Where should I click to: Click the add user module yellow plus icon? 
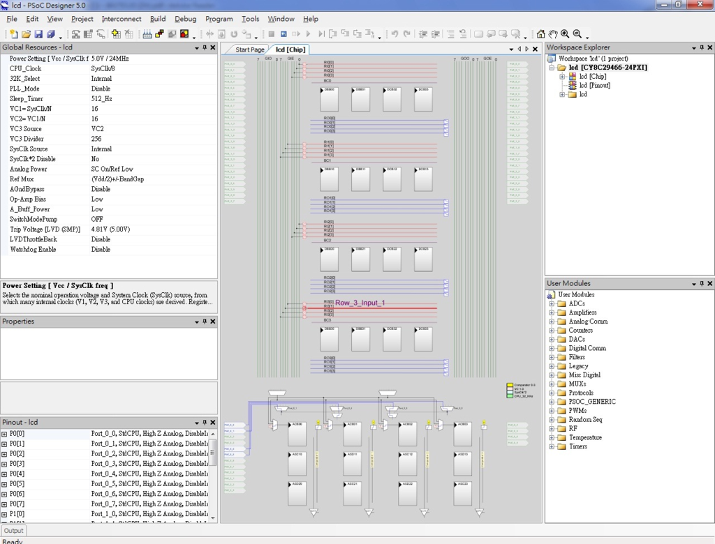click(117, 33)
